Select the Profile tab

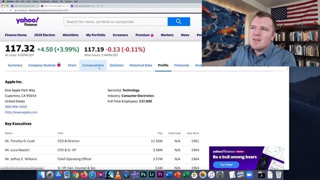(x=163, y=65)
